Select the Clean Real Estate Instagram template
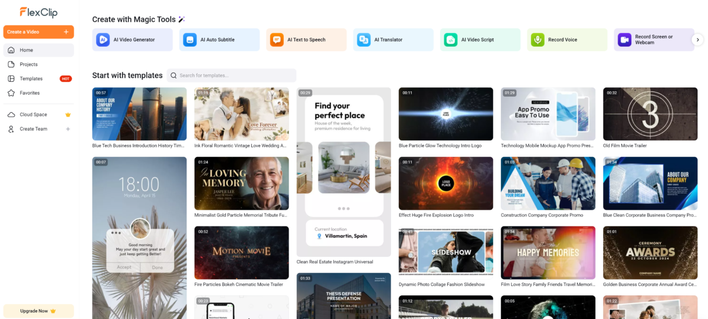Screen dimensions: 708x319 (343, 171)
